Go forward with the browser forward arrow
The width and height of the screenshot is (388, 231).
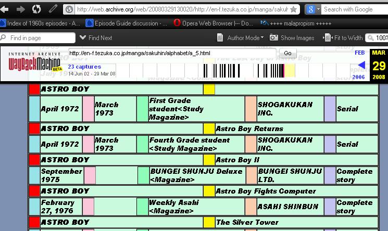click(20, 10)
